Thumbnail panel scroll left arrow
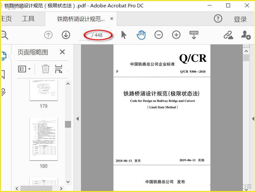The width and height of the screenshot is (256, 192). click(17, 188)
